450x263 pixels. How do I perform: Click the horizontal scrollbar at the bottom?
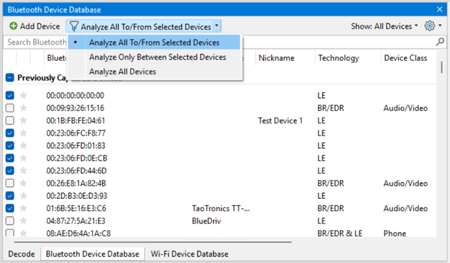pyautogui.click(x=152, y=242)
